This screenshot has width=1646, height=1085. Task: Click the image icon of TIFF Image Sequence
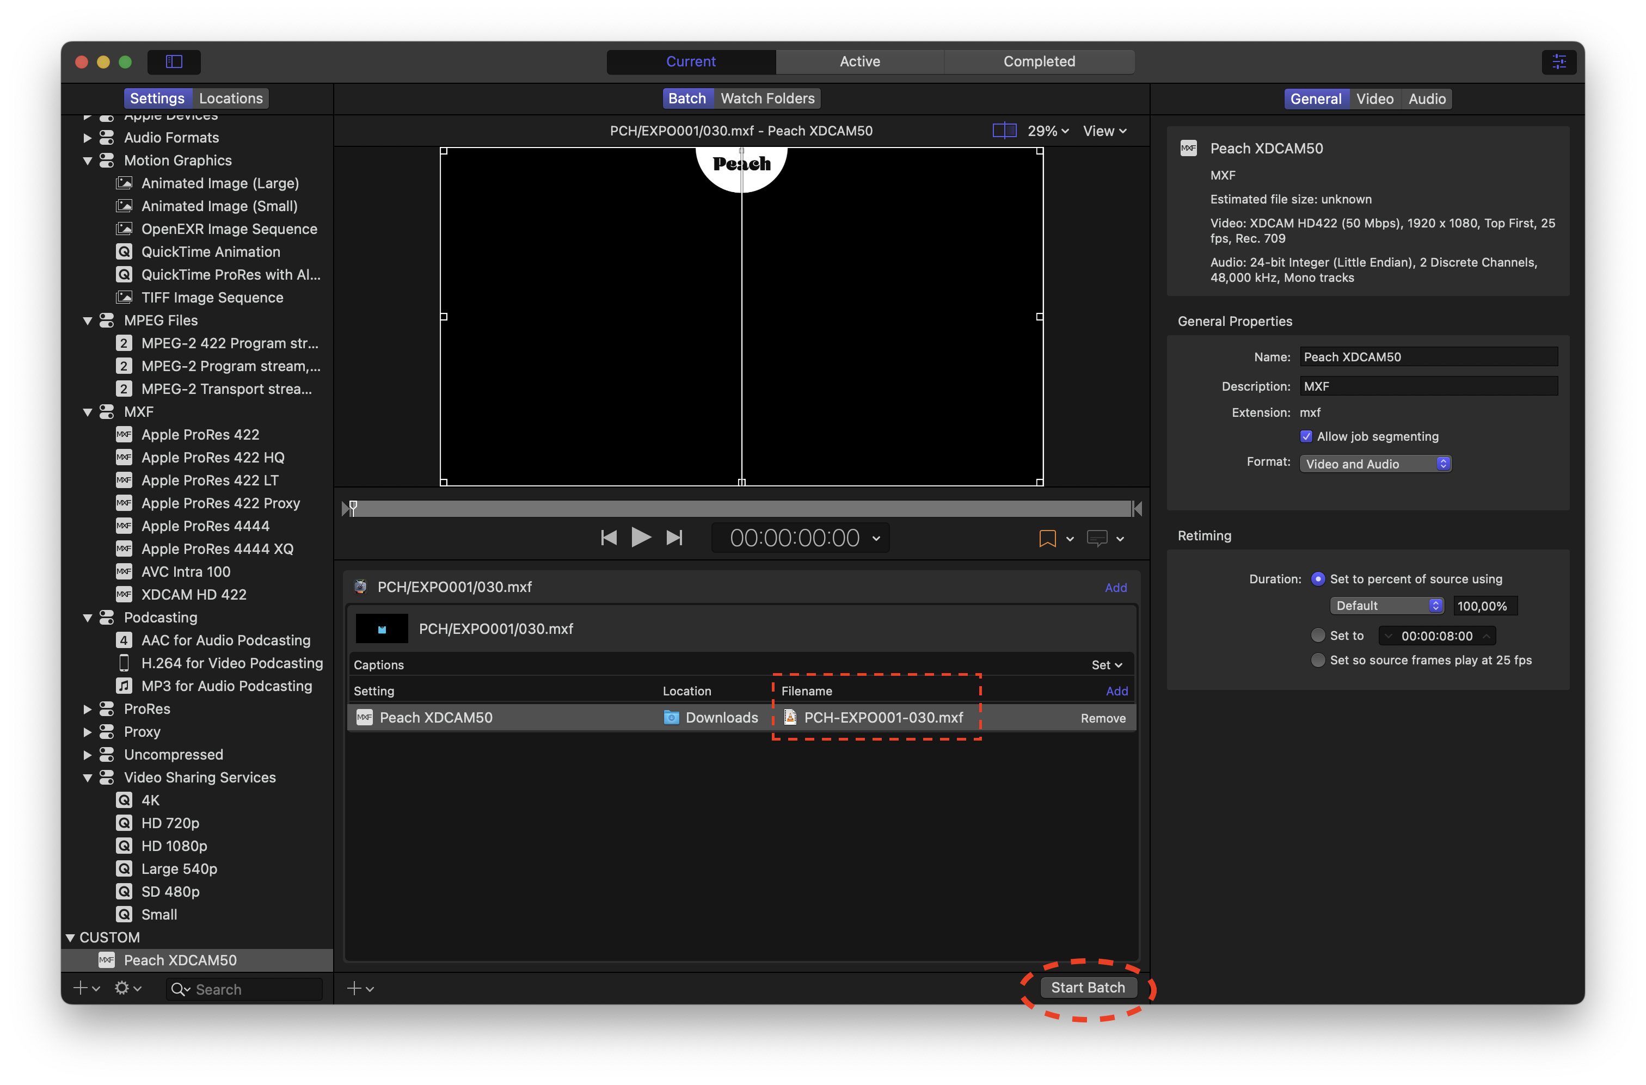tap(124, 298)
